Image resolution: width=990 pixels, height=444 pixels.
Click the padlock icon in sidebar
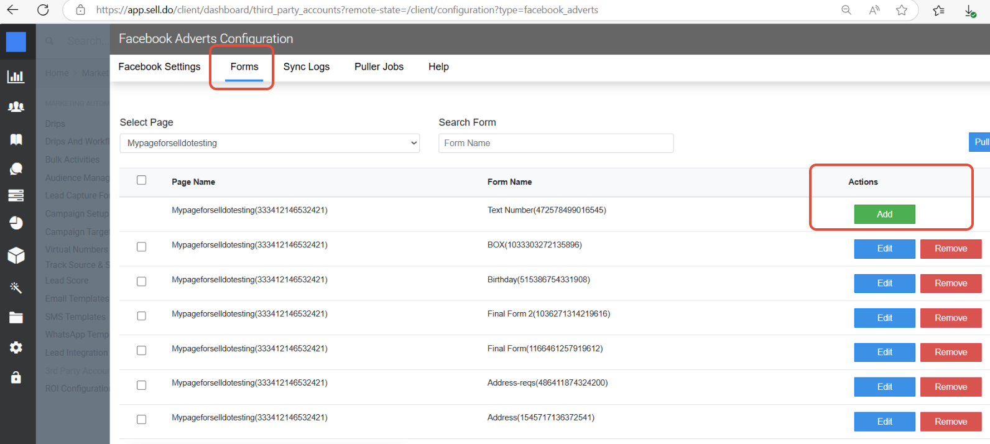(16, 377)
